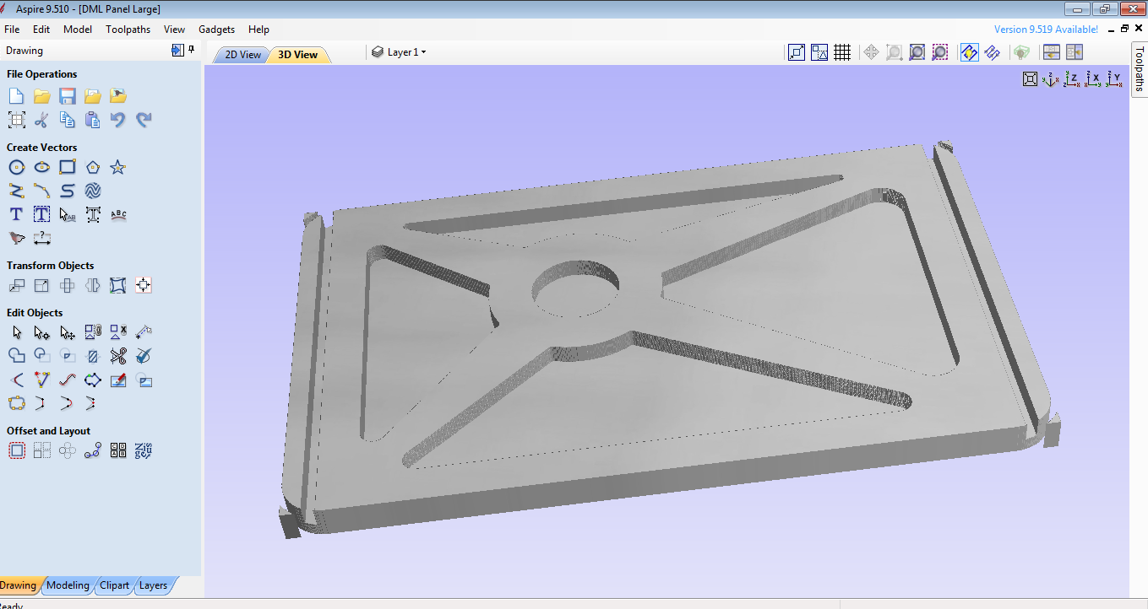Viewport: 1148px width, 609px height.
Task: Click the Group Objects icon
Action: coord(93,332)
